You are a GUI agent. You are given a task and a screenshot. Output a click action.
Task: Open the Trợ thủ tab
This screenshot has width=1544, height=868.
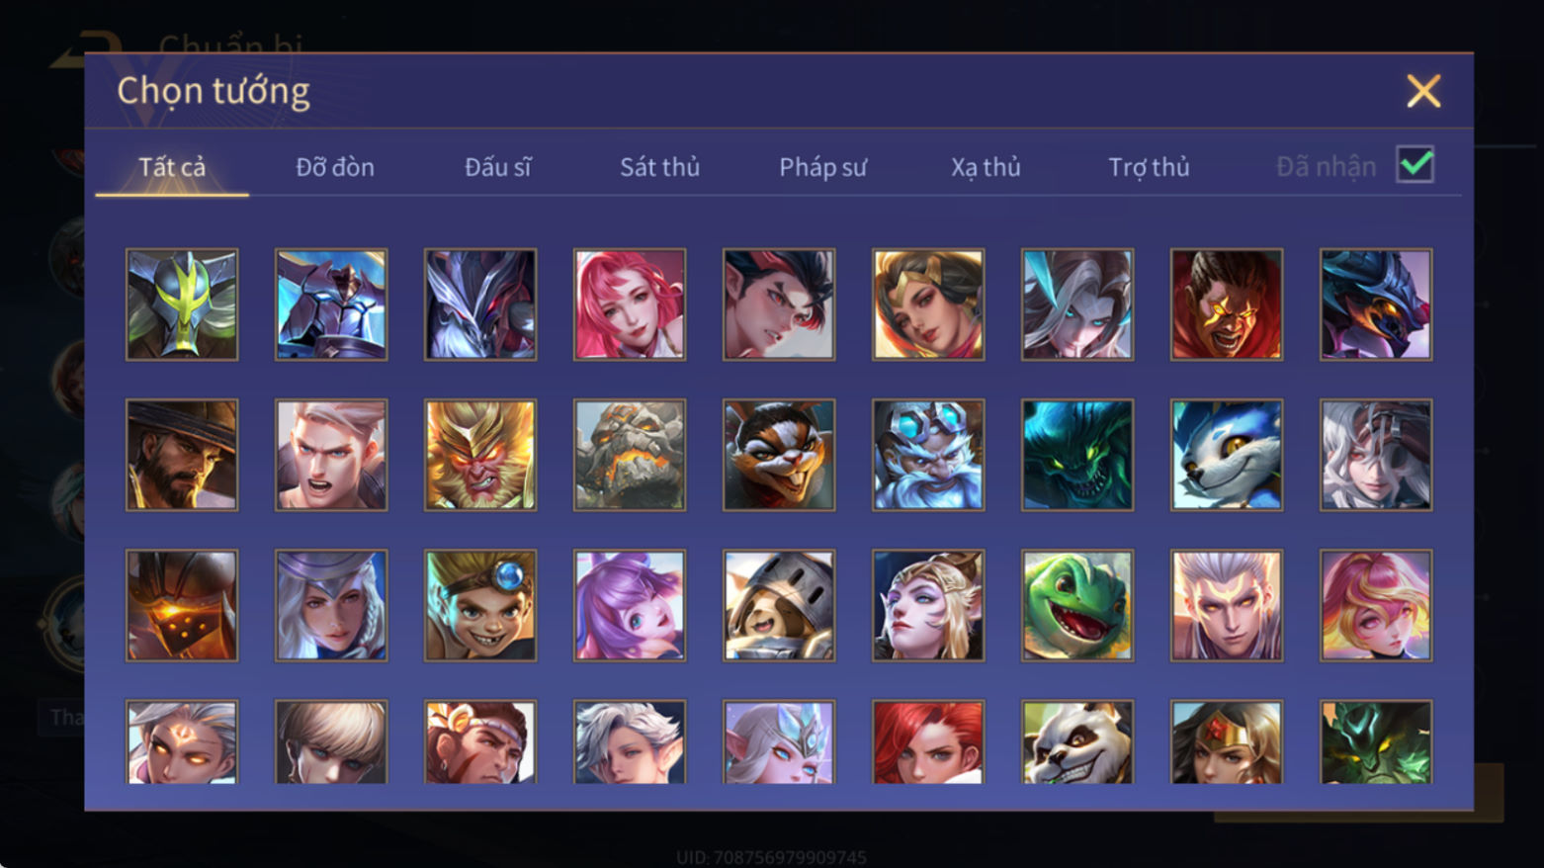(1149, 167)
